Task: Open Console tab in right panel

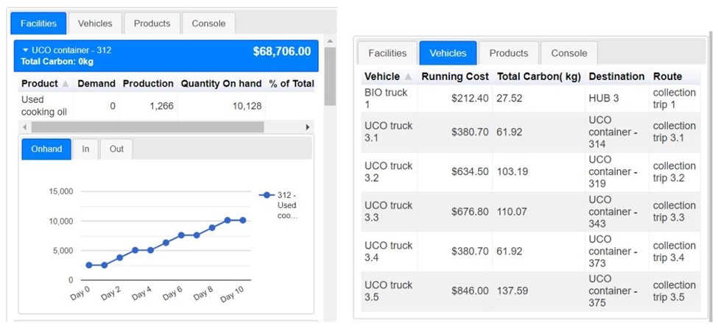Action: [x=569, y=53]
